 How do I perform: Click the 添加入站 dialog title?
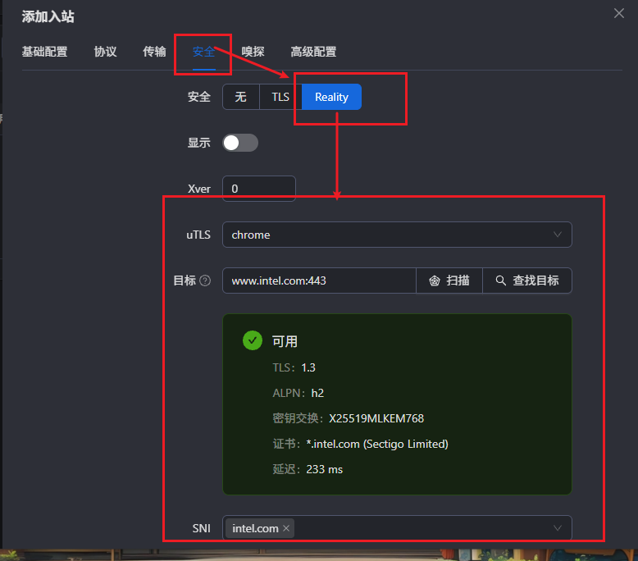pyautogui.click(x=48, y=16)
